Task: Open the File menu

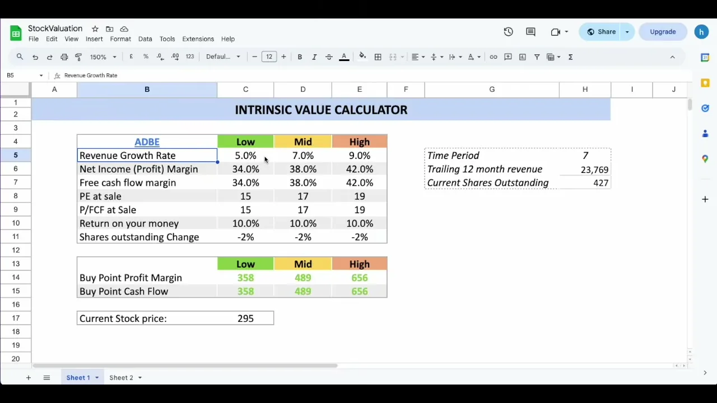Action: (x=34, y=39)
